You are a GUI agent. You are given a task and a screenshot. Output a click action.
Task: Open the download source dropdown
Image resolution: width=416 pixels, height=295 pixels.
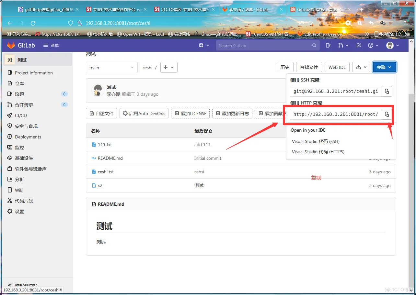(x=361, y=67)
